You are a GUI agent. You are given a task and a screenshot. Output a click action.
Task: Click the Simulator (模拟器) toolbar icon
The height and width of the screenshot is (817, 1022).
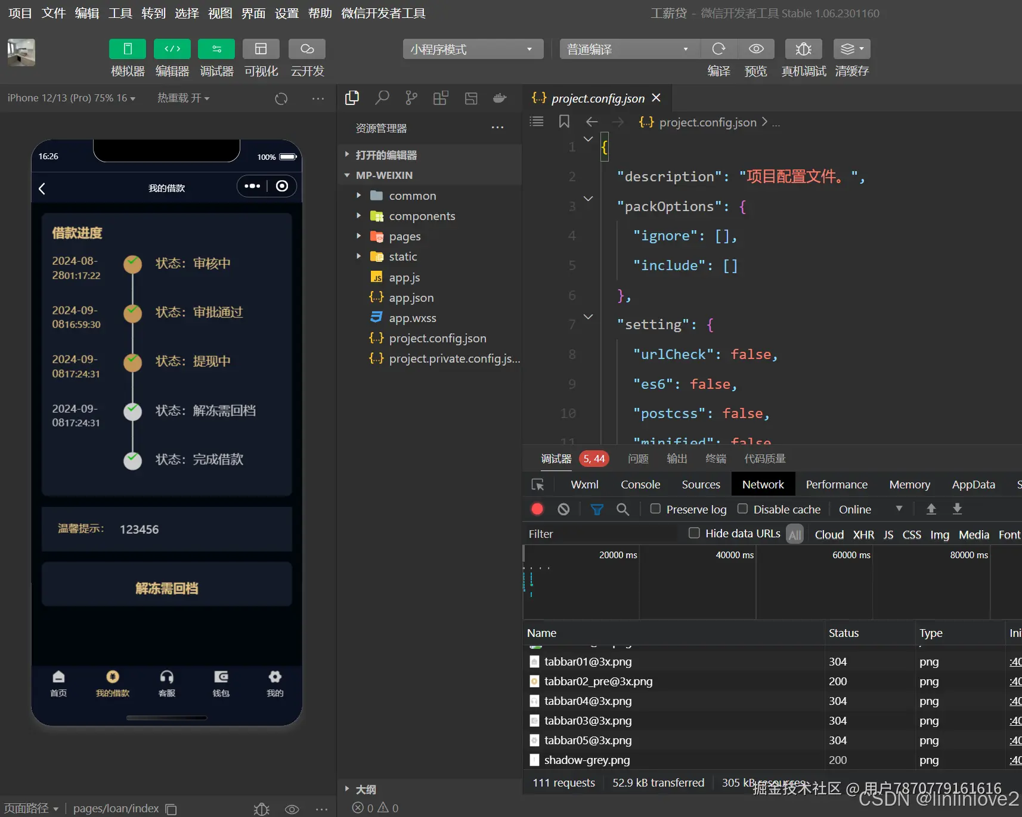[x=127, y=49]
